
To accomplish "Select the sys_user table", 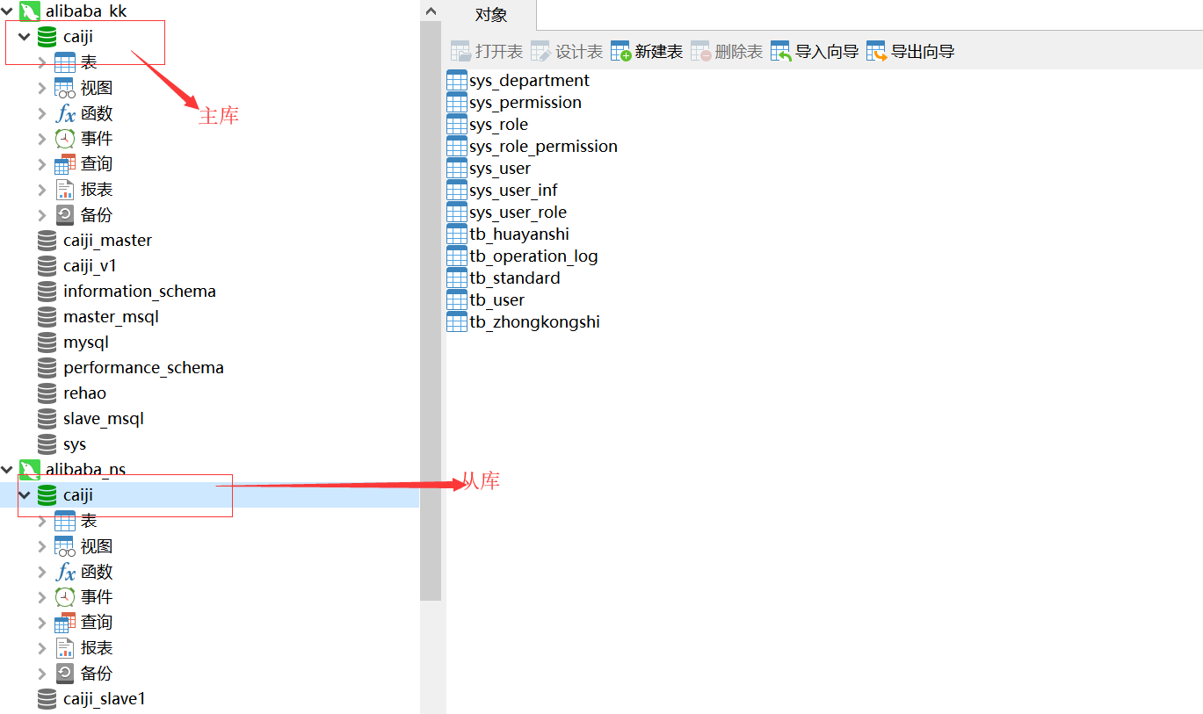I will (x=499, y=168).
